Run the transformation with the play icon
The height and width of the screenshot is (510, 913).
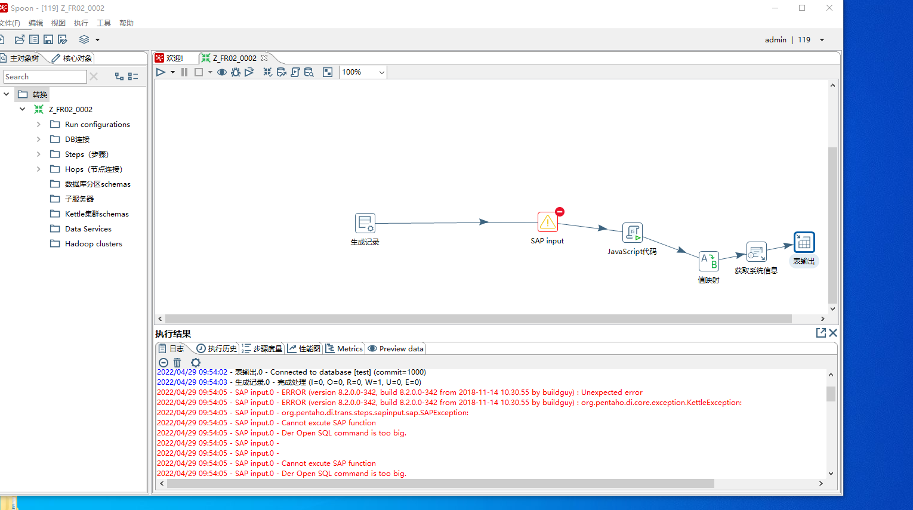click(161, 72)
